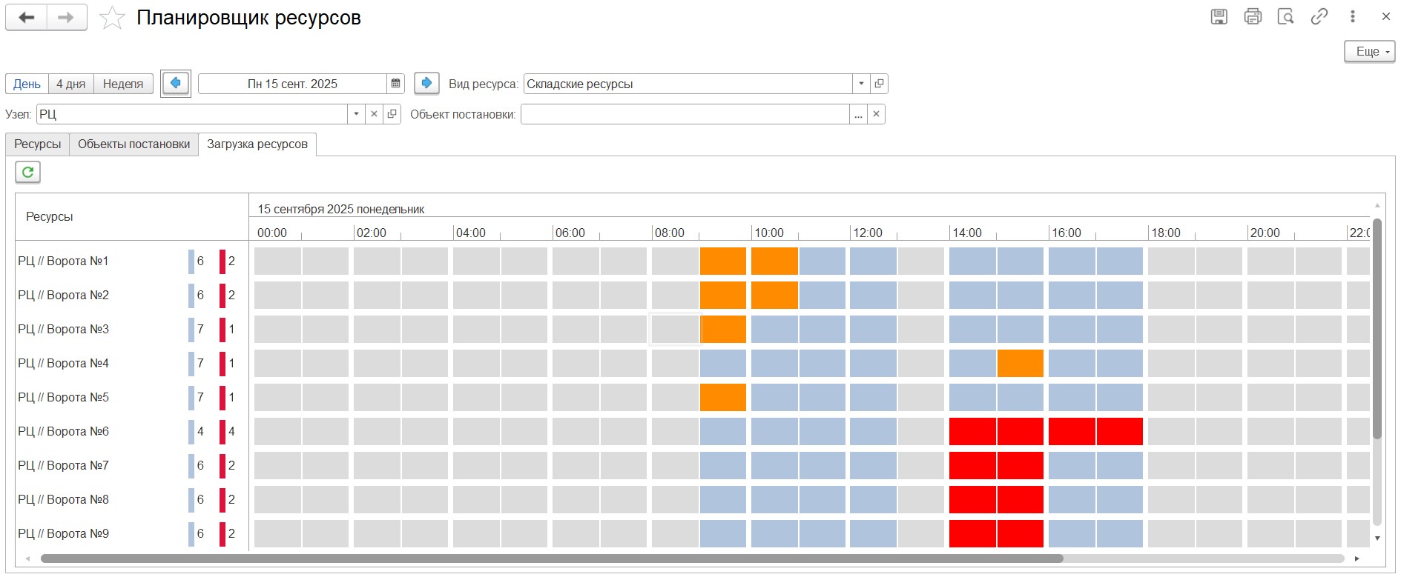Viewport: 1401px width, 577px height.
Task: Switch view to Неделя mode
Action: point(123,84)
